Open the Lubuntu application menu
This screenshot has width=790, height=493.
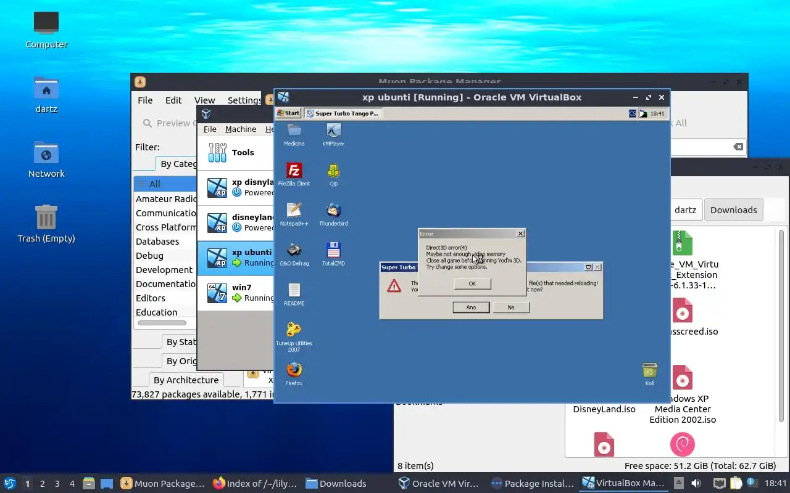(x=9, y=483)
